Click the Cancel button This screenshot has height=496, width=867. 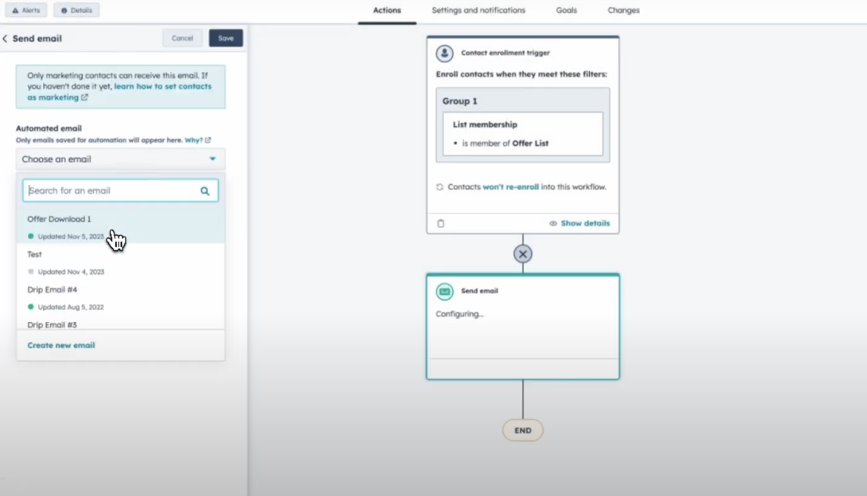tap(182, 38)
